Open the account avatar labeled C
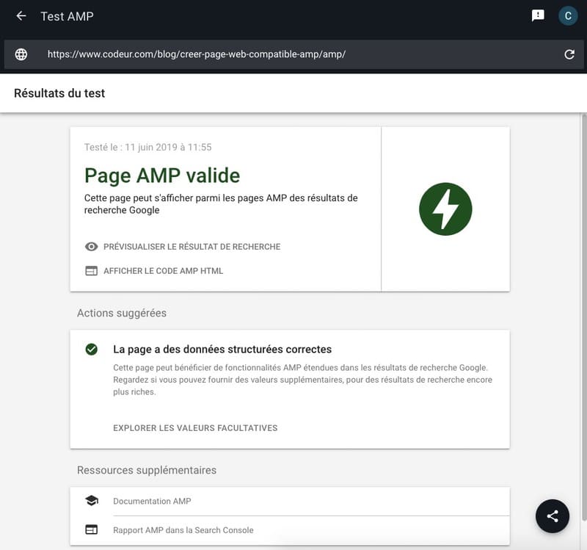This screenshot has width=587, height=550. point(567,15)
